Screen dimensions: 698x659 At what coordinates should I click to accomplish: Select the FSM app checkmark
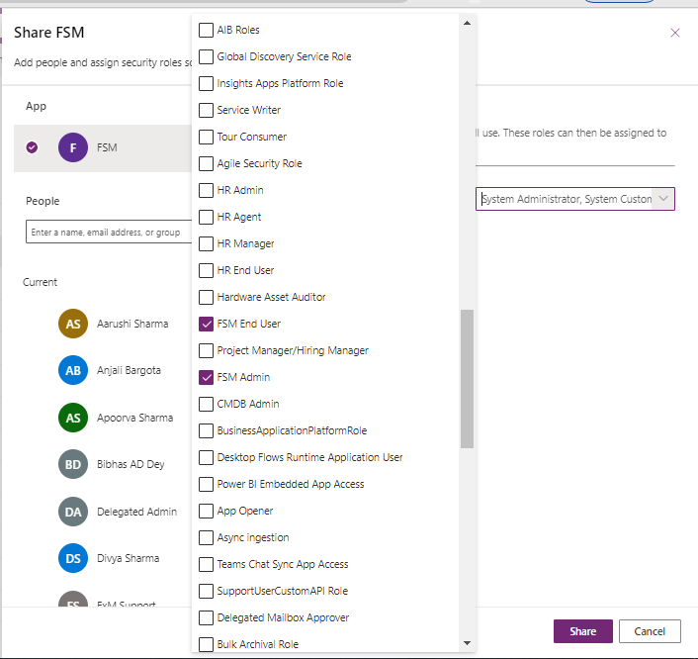coord(32,147)
